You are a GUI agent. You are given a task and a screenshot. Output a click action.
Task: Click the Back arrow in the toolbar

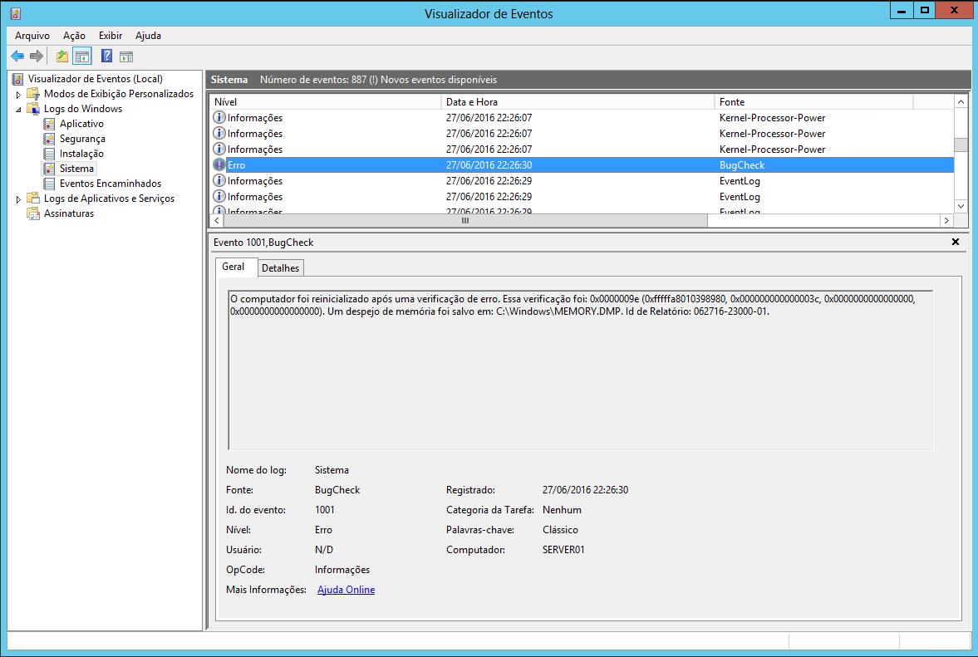[x=17, y=56]
